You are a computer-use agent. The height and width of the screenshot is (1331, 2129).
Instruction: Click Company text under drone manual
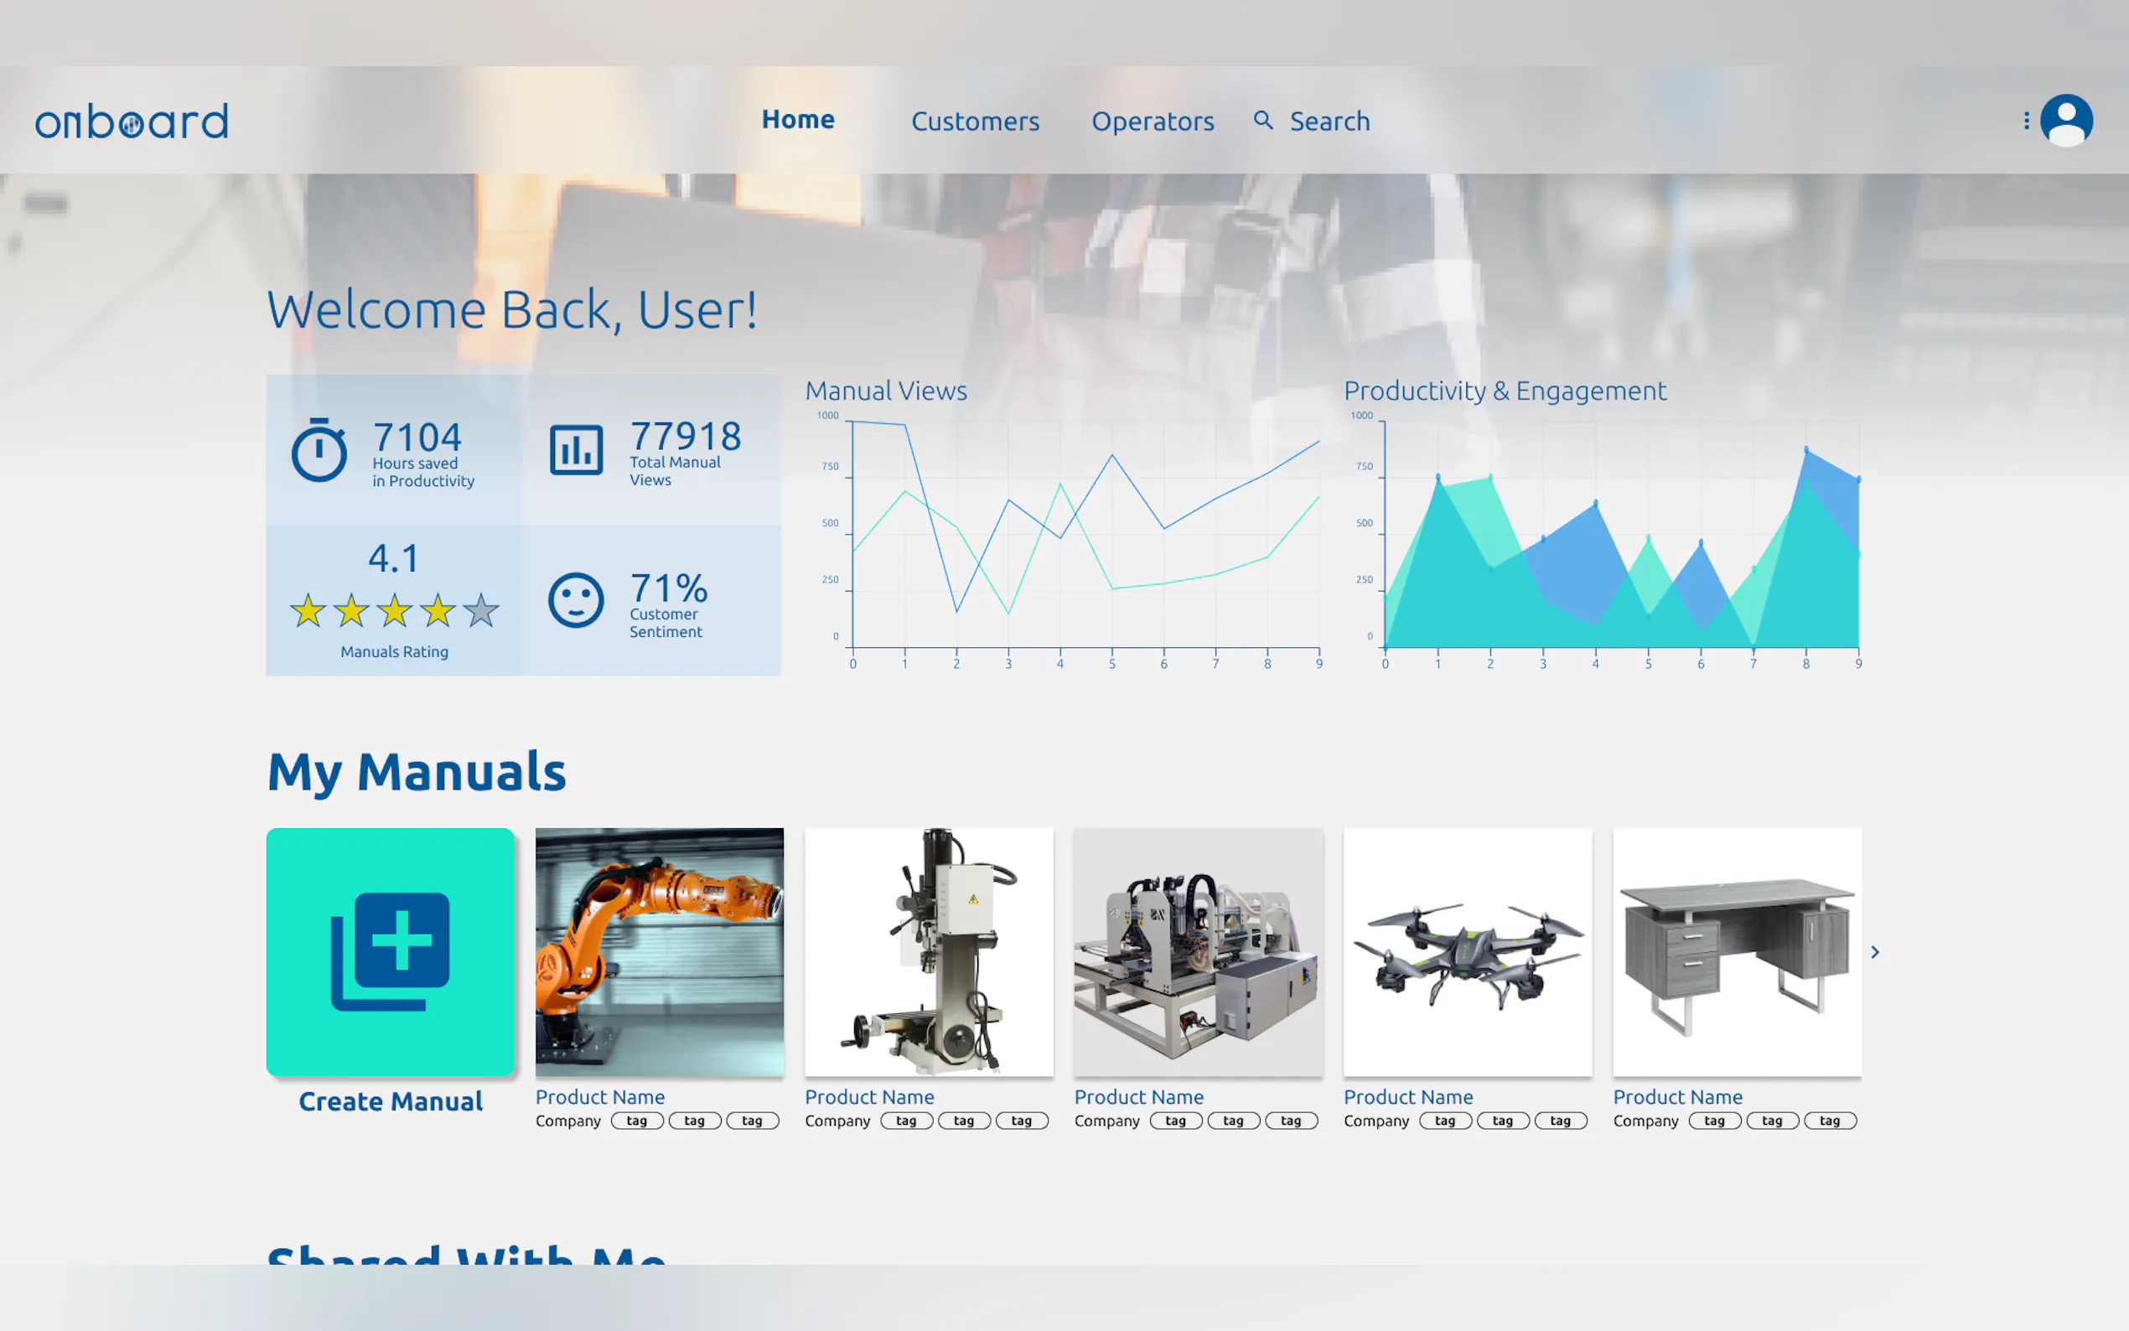(1375, 1121)
